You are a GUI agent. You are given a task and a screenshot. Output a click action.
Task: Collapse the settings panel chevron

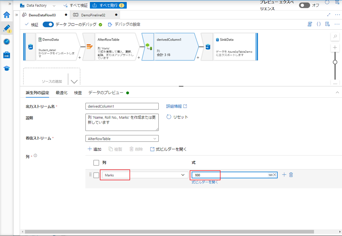[x=337, y=92]
